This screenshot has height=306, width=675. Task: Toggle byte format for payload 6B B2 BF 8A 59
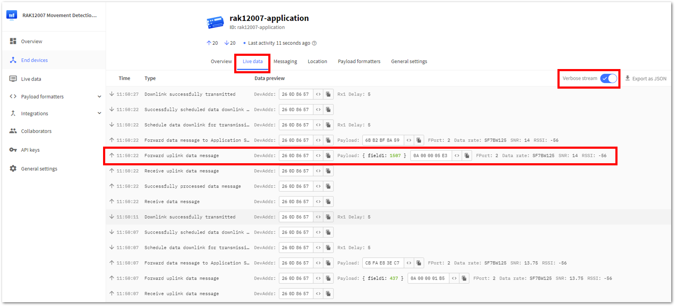(x=409, y=140)
